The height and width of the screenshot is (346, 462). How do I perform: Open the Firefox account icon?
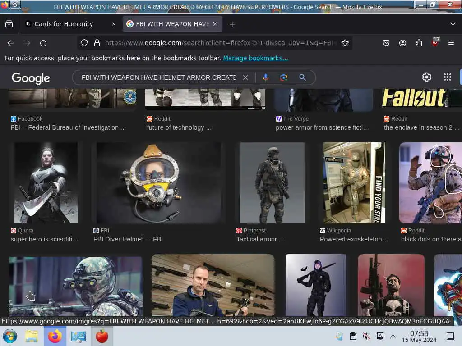tap(402, 43)
